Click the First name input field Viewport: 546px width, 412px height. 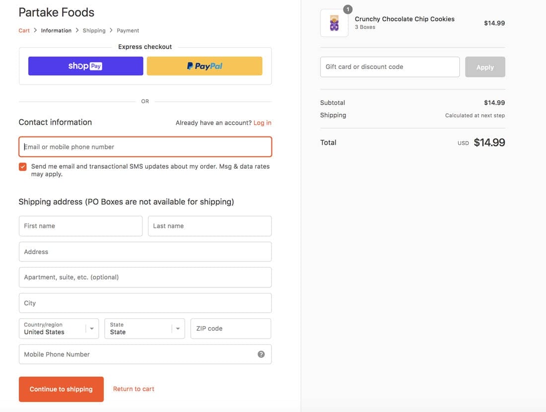pyautogui.click(x=80, y=226)
